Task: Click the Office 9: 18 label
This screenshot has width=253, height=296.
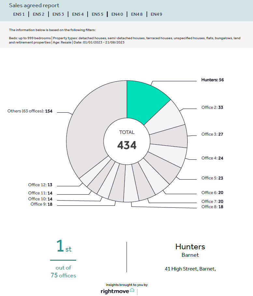Action: [41, 204]
